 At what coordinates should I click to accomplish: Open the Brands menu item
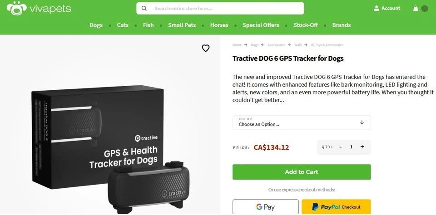(x=342, y=25)
